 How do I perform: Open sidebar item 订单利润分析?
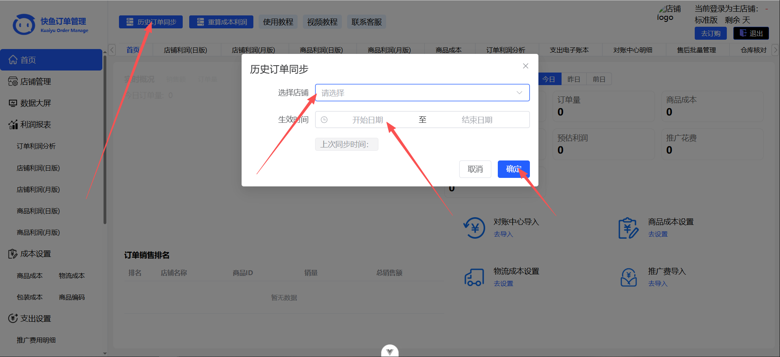coord(36,146)
